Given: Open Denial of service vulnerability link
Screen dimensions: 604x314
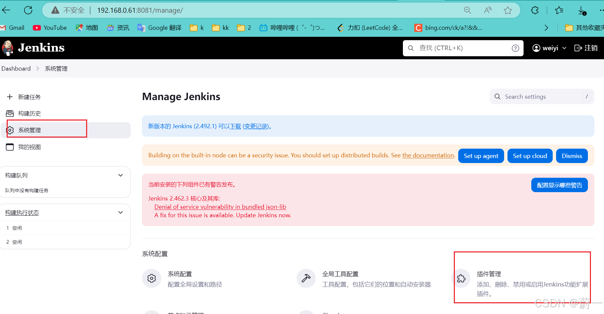Looking at the screenshot, I should [x=220, y=207].
